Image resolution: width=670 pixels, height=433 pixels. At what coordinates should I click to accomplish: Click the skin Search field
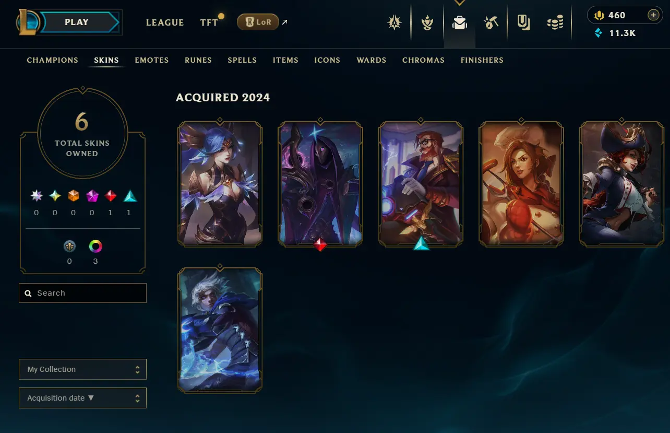(82, 293)
